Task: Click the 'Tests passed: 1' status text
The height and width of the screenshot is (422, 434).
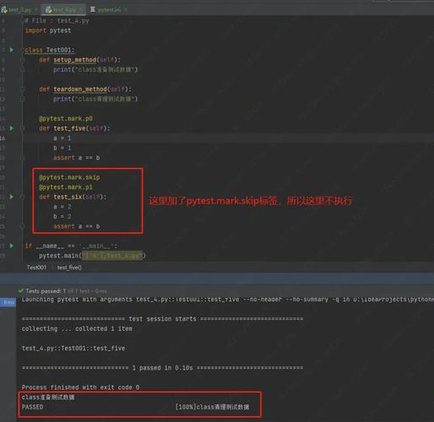Action: [46, 291]
